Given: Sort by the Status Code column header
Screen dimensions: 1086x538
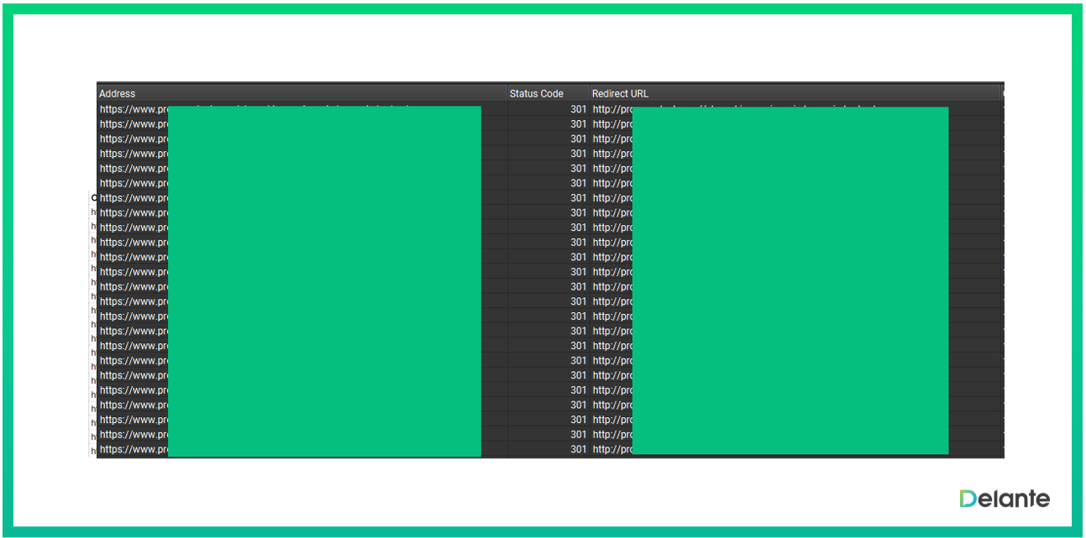Looking at the screenshot, I should 536,93.
